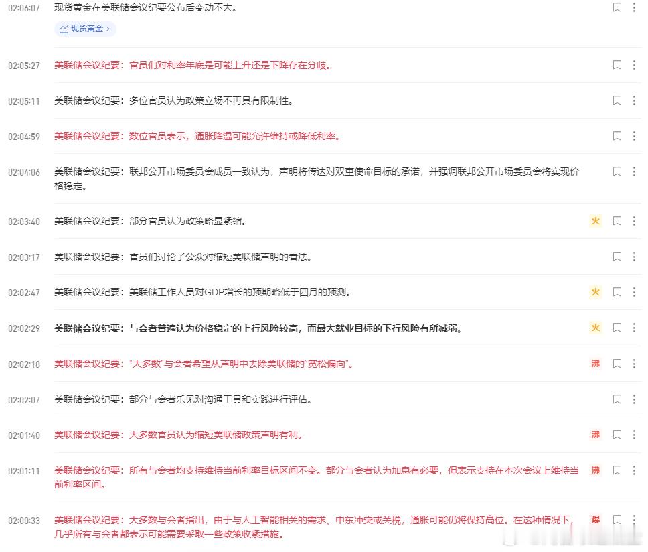
Task: Bookmark the 02:05:11 政策立场 news item
Action: [617, 100]
